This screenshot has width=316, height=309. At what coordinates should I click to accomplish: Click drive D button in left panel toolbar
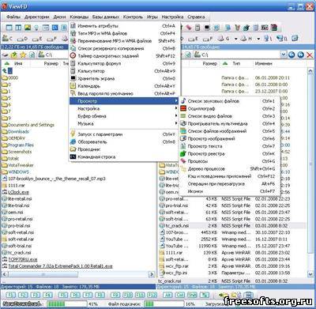point(22,39)
